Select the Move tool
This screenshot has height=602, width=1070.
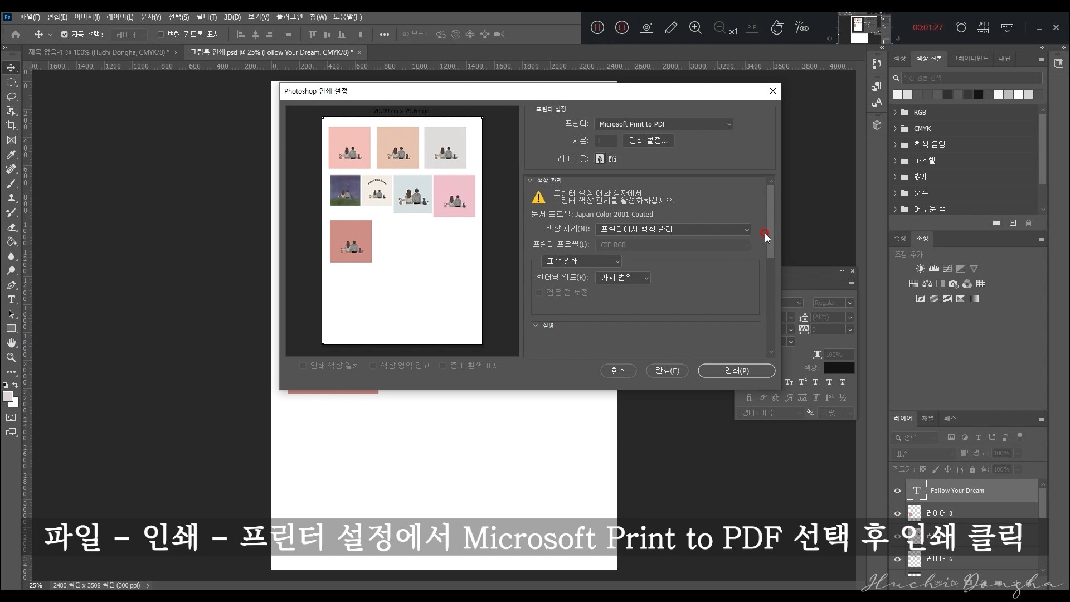[11, 67]
